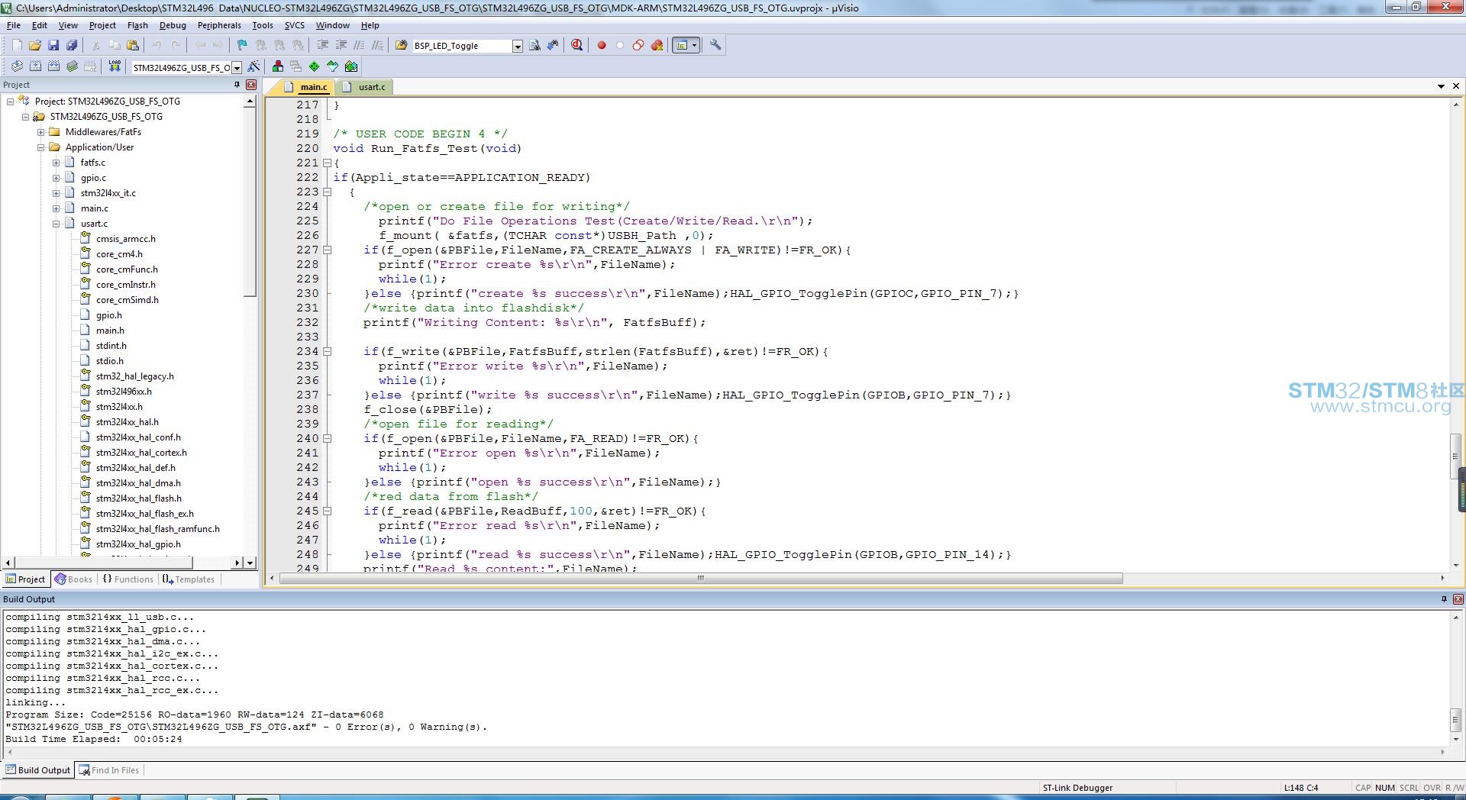
Task: Click the unindent selected lines icon
Action: (341, 46)
